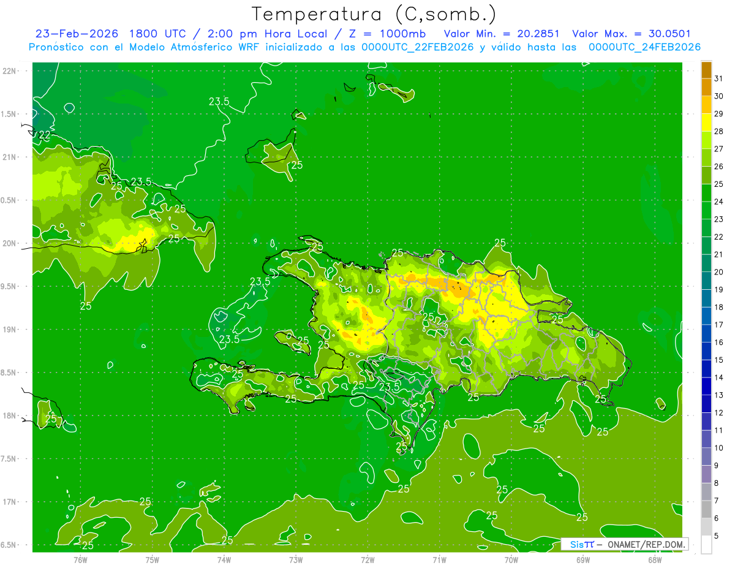Click the "71W" longitude axis label

click(x=439, y=559)
